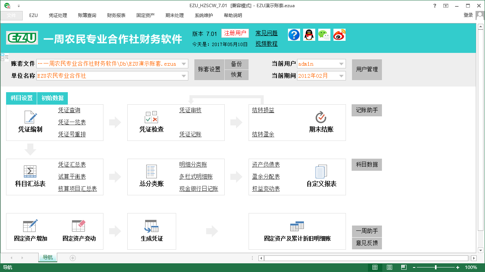Adjust the zoom slider handle
This screenshot has height=272, width=485.
pos(436,267)
